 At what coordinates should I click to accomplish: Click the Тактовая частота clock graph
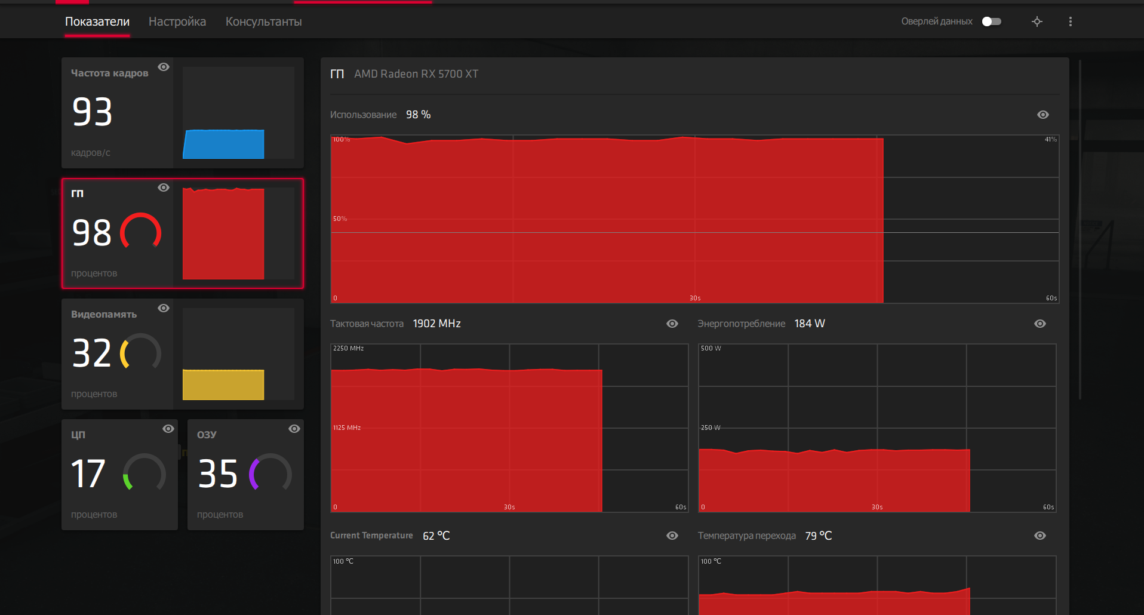(x=509, y=428)
